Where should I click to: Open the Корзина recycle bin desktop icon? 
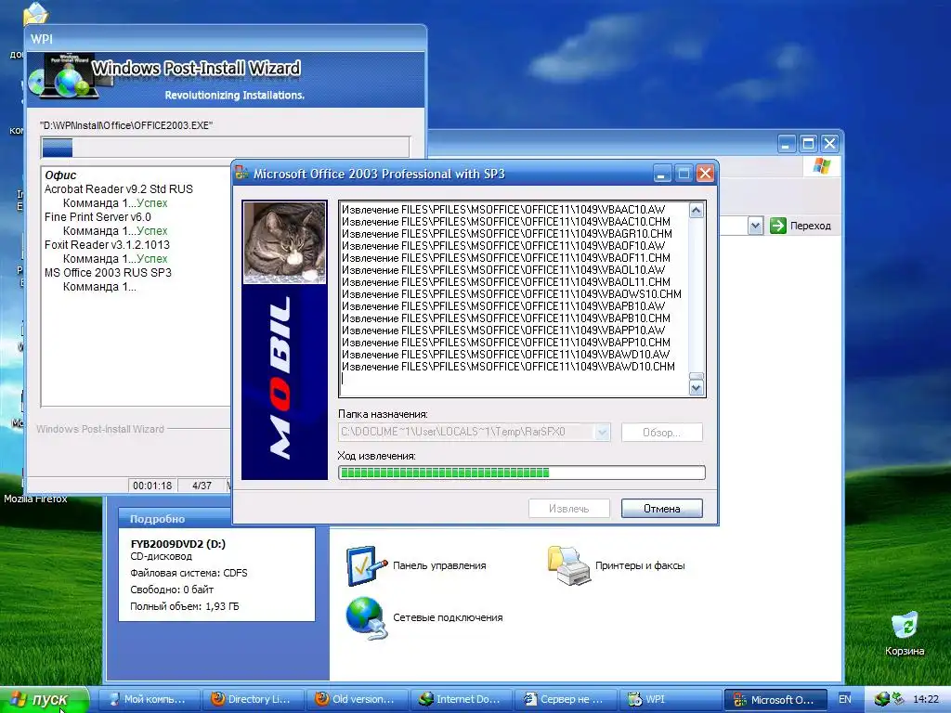904,633
